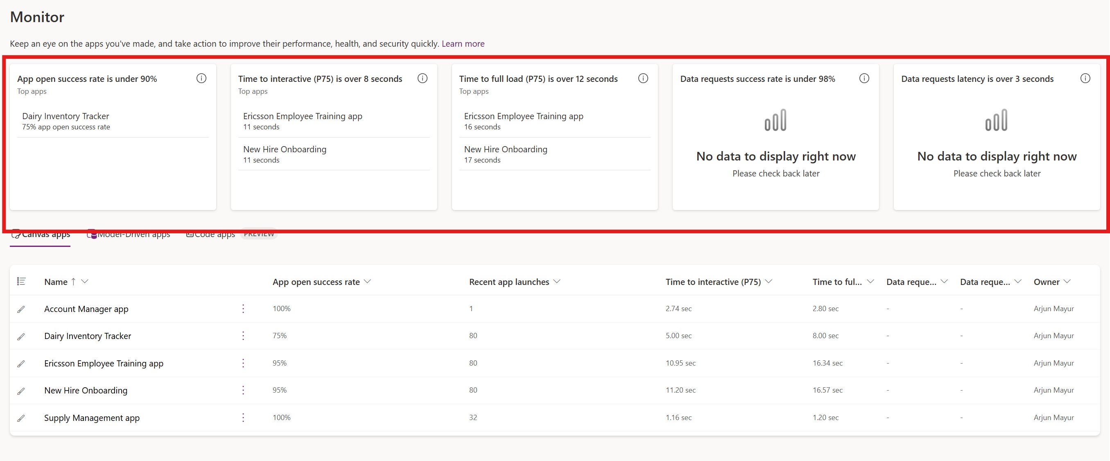Open info icon on Data requests success rate card
This screenshot has height=461, width=1110.
[x=864, y=79]
